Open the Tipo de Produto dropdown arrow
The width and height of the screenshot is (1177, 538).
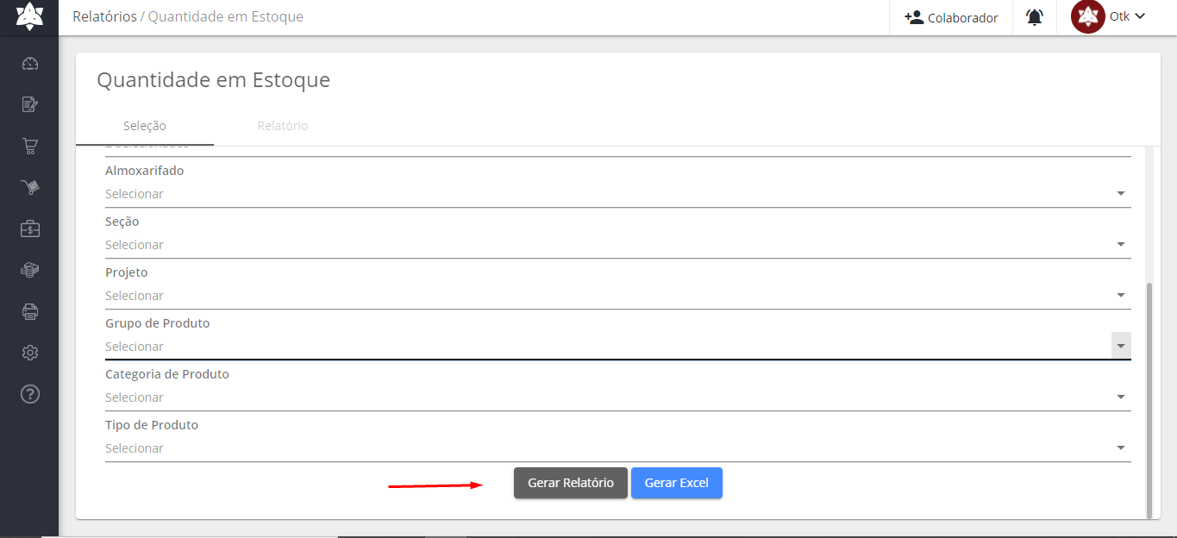coord(1121,448)
